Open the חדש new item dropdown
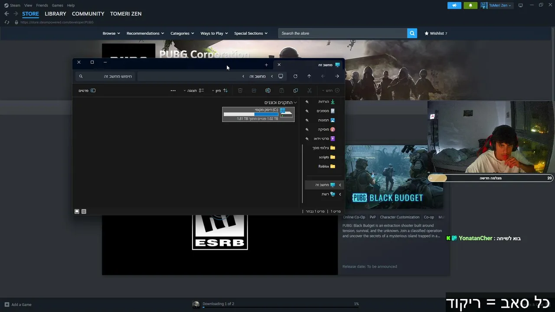The height and width of the screenshot is (312, 555). 331,91
